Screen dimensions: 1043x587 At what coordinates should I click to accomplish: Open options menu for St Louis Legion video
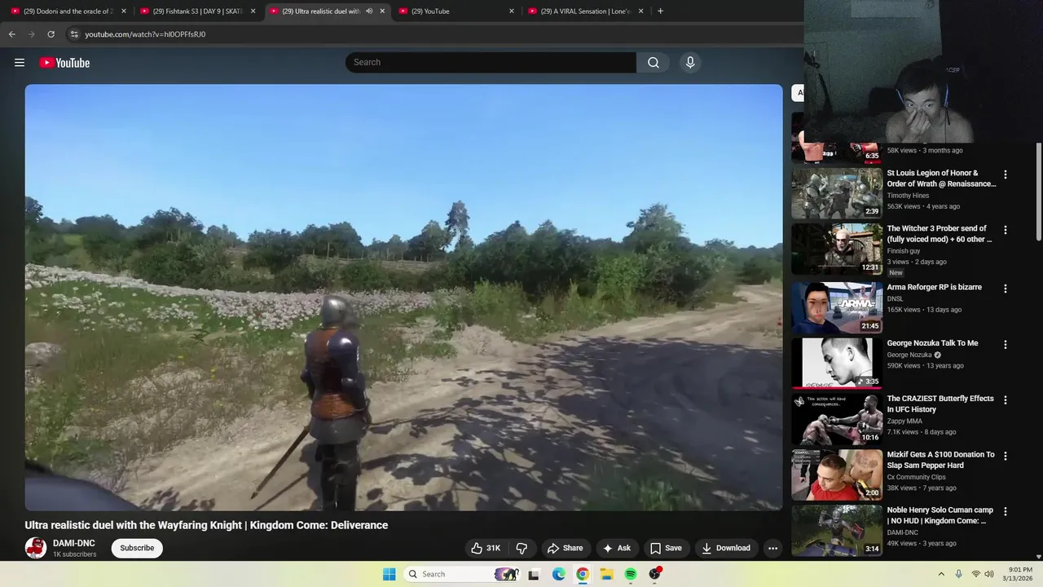[x=1005, y=174]
